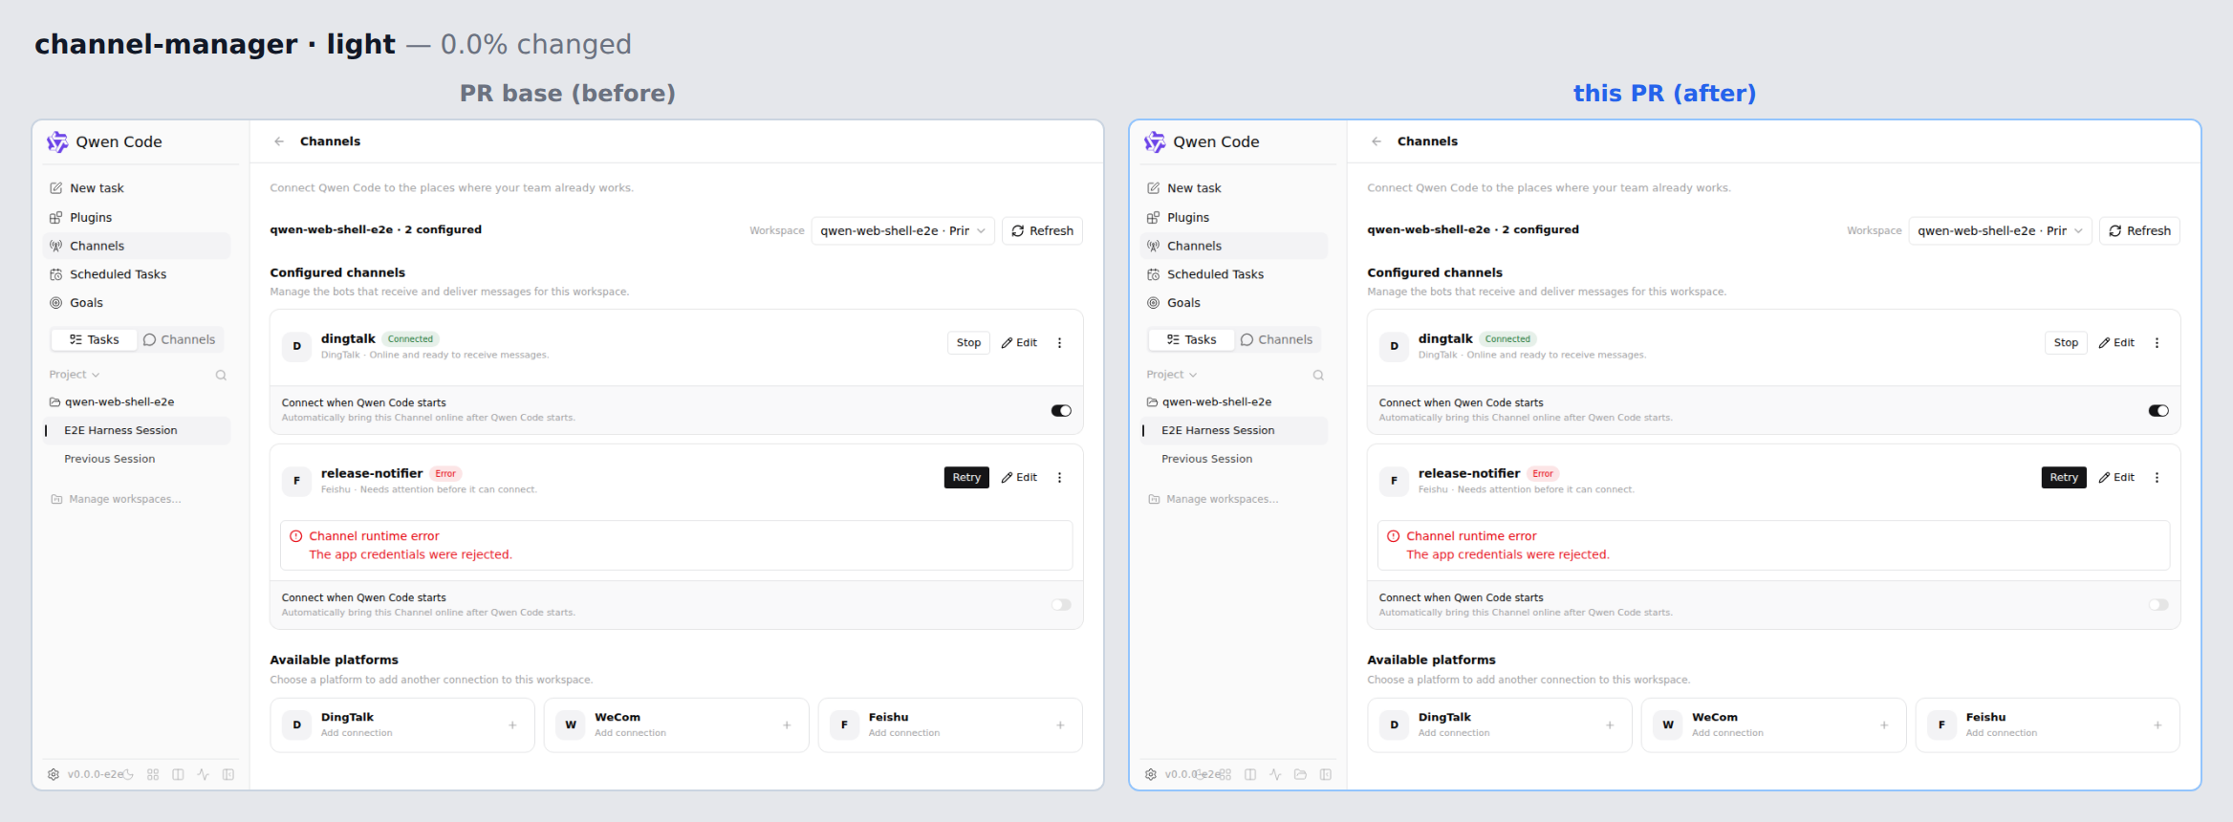Viewport: 2233px width, 822px height.
Task: Click back arrow beside Channels in after panel
Action: point(1377,141)
